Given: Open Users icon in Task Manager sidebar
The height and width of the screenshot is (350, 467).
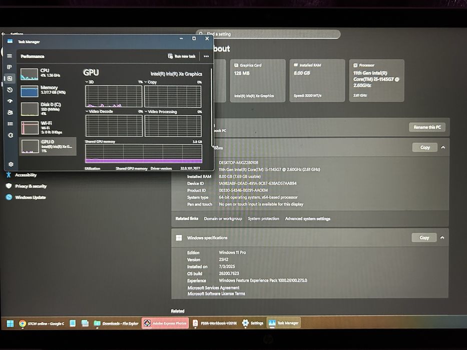Looking at the screenshot, I should [10, 112].
